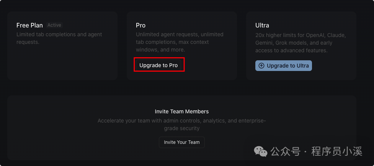
Task: Click the Invite Team Members heading
Action: point(182,111)
